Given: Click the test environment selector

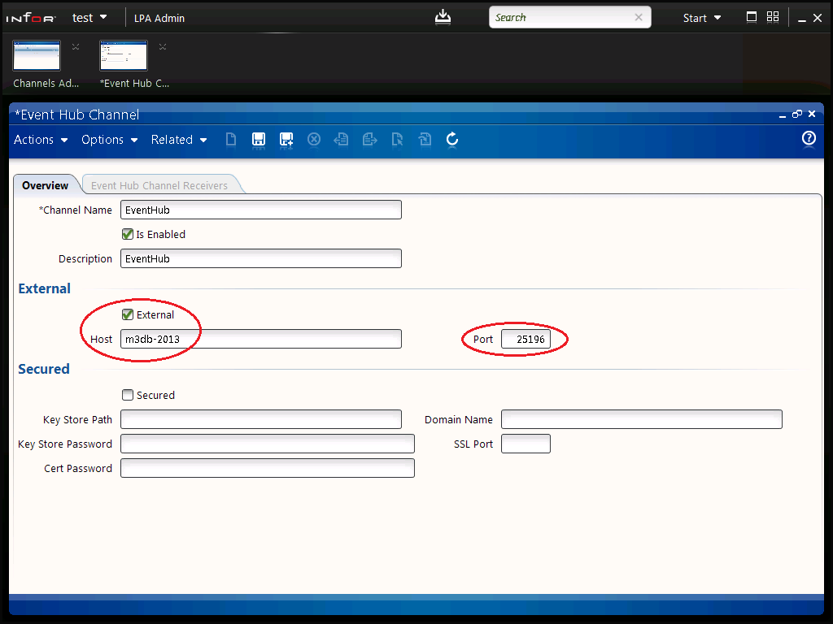Looking at the screenshot, I should pos(89,18).
